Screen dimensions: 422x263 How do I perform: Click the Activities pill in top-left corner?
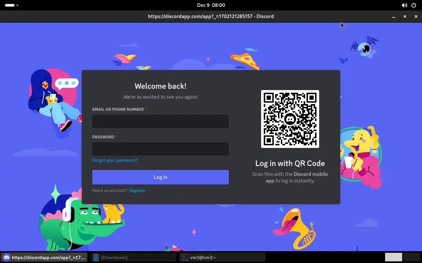(x=10, y=5)
